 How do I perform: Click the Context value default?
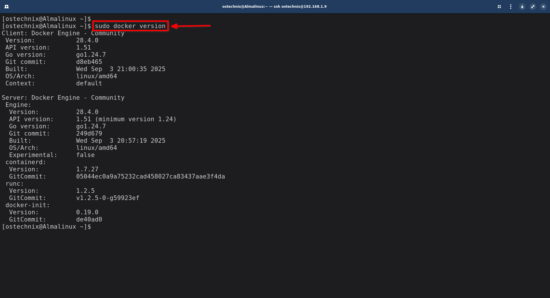click(x=89, y=83)
